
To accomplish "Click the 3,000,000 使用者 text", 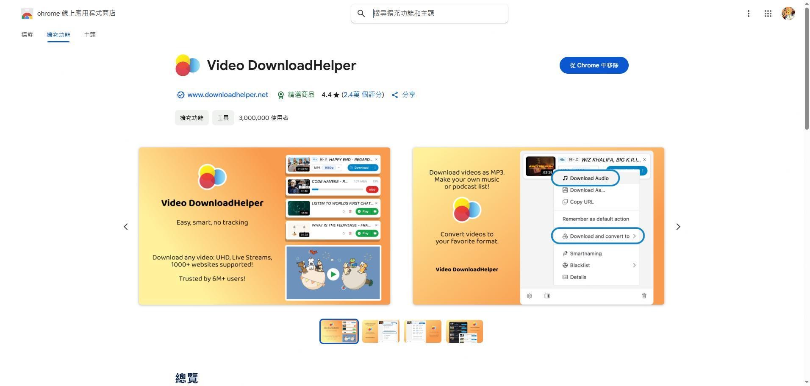I will 264,118.
